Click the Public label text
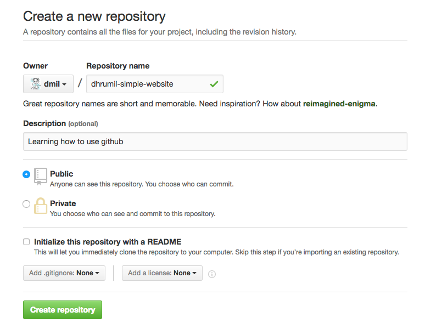Screen dimensions: 425x329 (61, 174)
